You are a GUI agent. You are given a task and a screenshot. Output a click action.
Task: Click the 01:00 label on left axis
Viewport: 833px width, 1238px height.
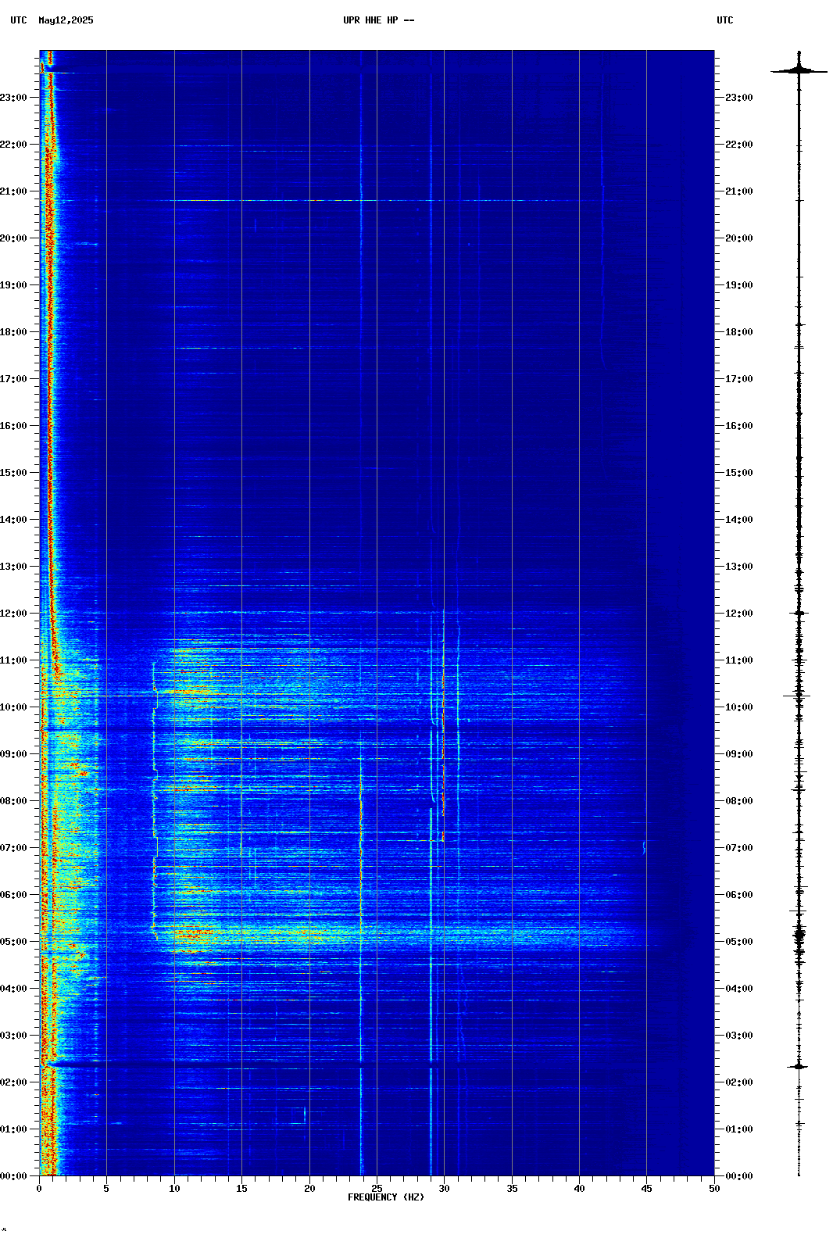tap(13, 1129)
